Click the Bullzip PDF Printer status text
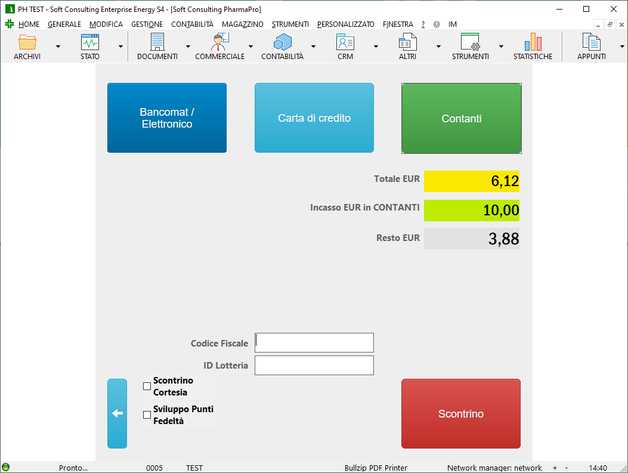 376,468
